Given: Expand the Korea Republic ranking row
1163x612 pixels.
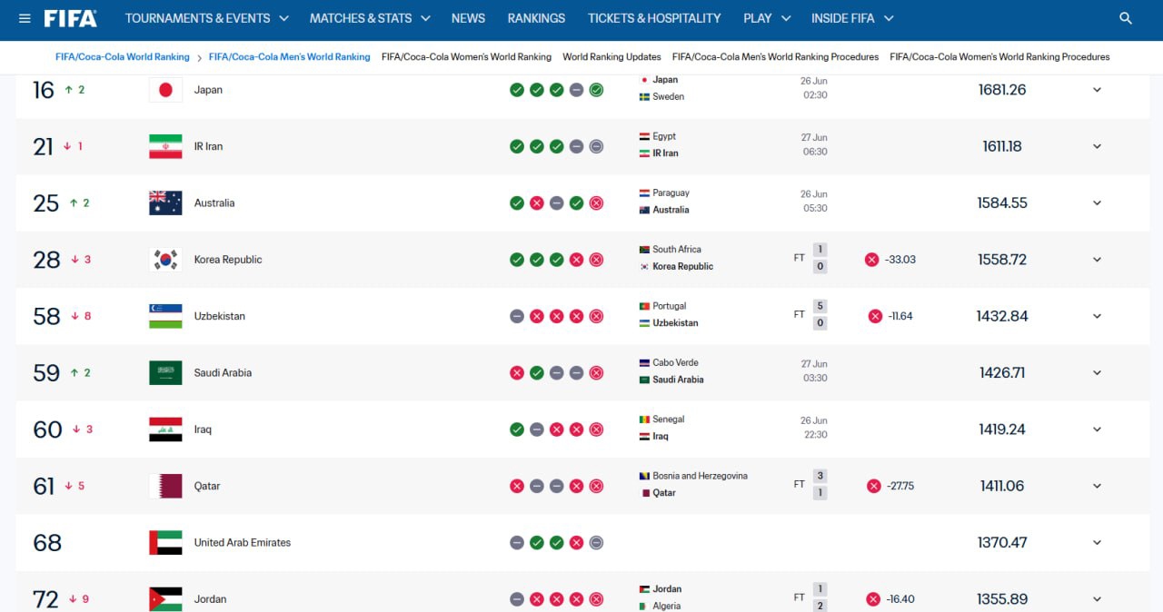Looking at the screenshot, I should tap(1097, 260).
